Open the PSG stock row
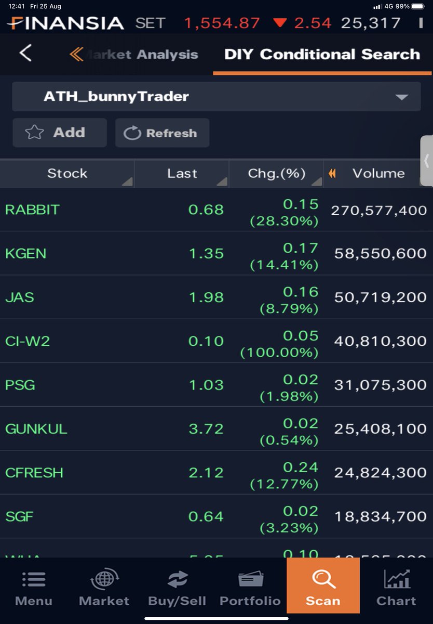Screen dimensions: 433x624 tap(216, 385)
